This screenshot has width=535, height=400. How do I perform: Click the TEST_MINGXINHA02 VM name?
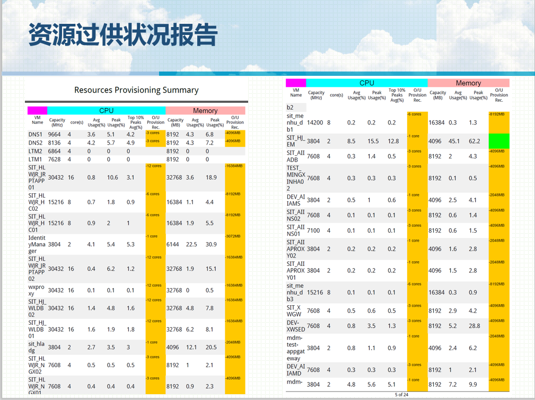click(x=296, y=178)
